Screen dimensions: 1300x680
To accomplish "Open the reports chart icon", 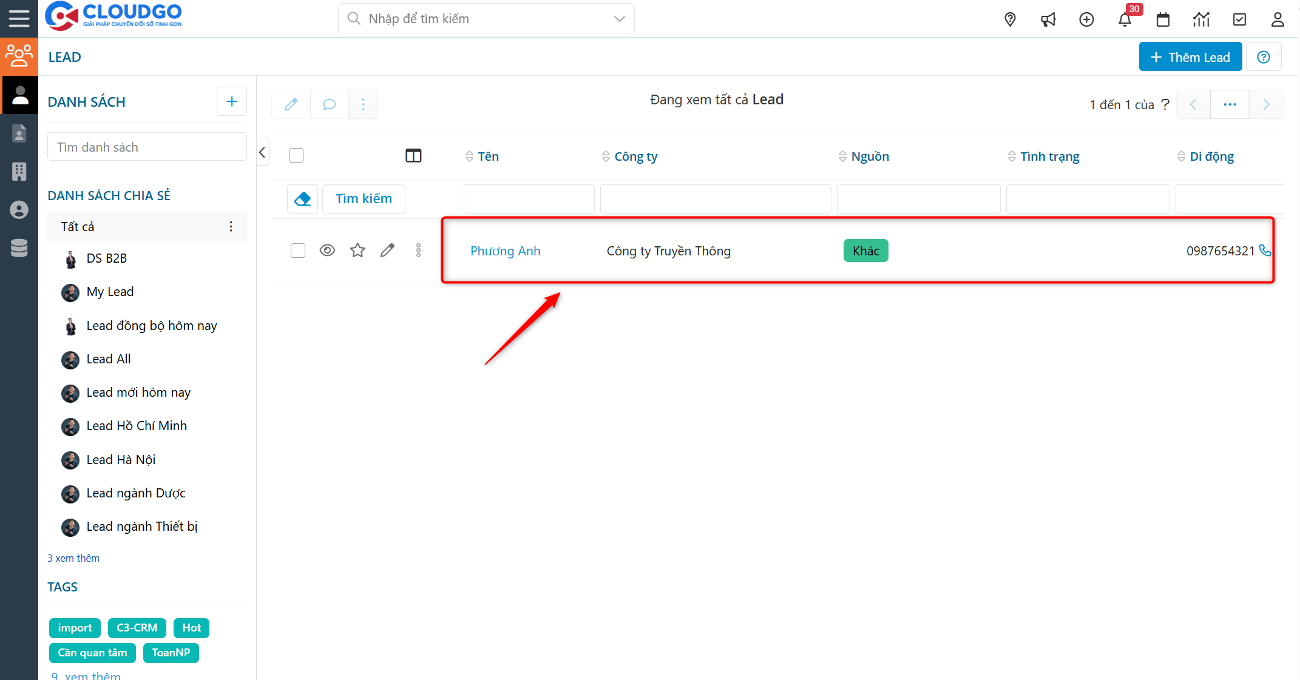I will (x=1201, y=19).
